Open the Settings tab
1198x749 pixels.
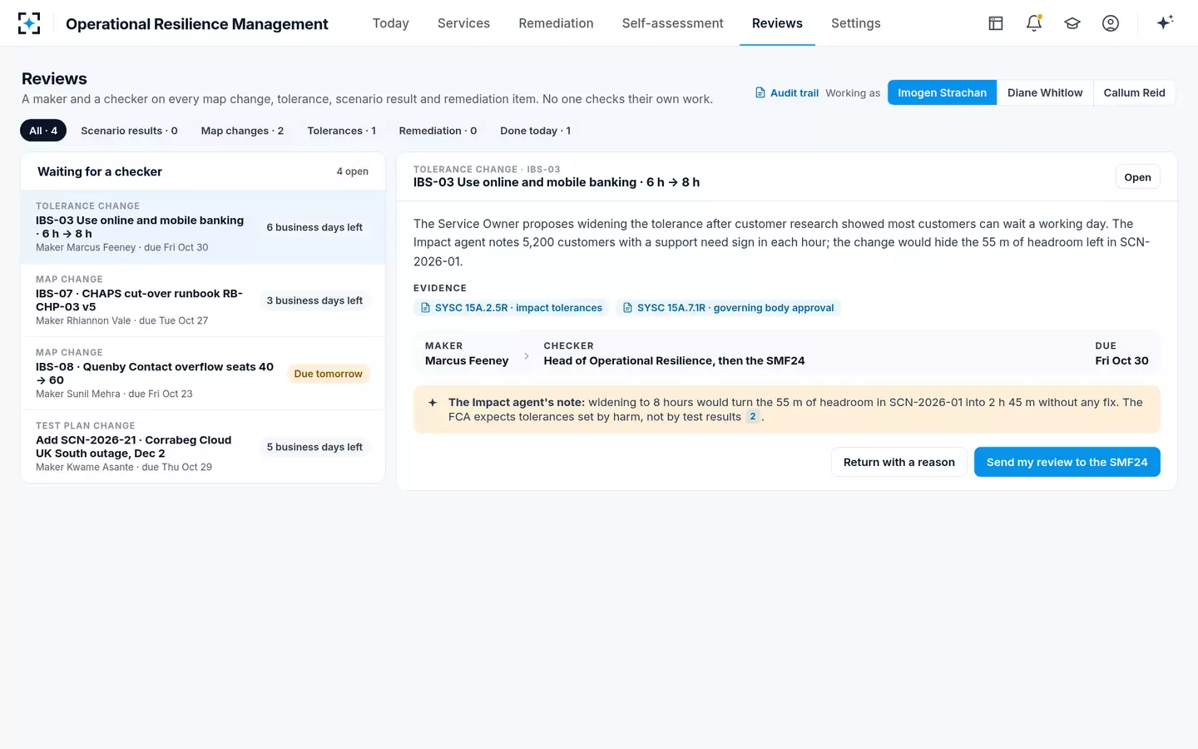point(856,23)
